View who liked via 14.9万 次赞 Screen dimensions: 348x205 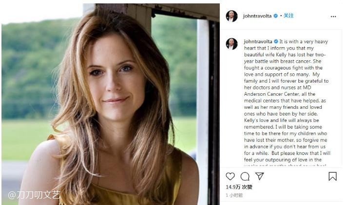pyautogui.click(x=239, y=187)
